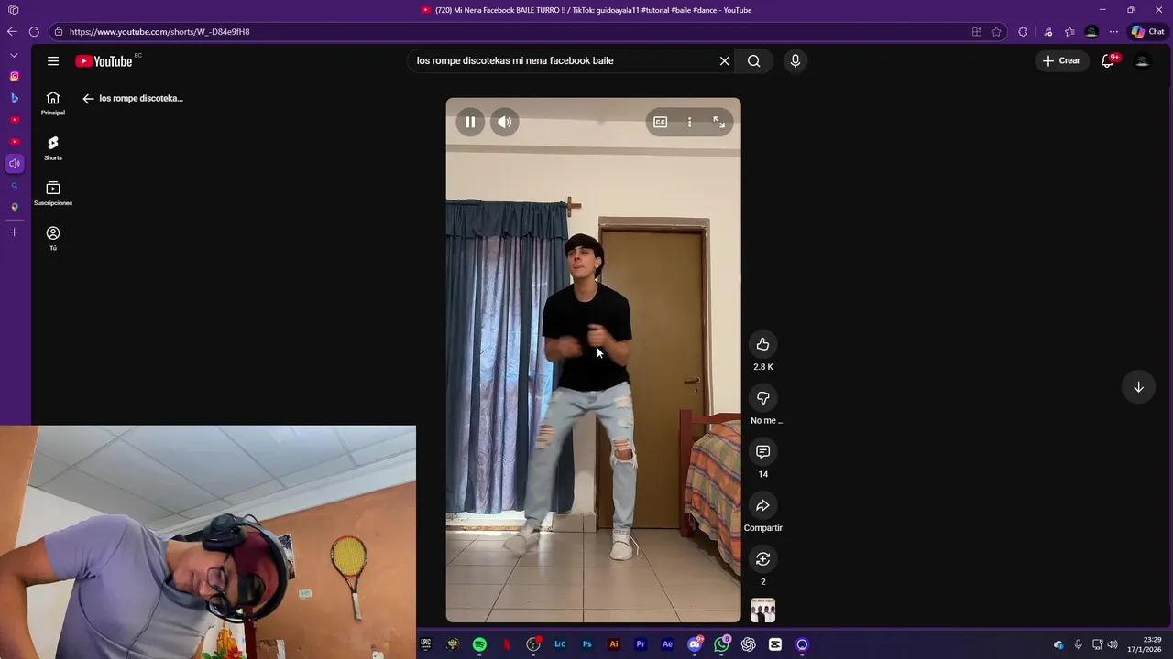
Task: Open browser settings and more menu
Action: click(x=1113, y=32)
